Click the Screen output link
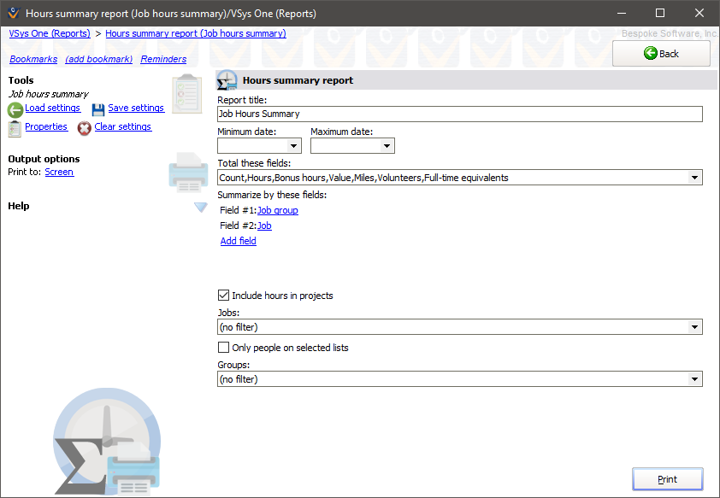720x498 pixels. click(x=59, y=171)
